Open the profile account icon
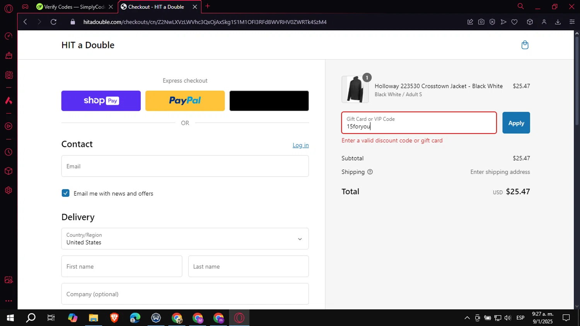The width and height of the screenshot is (580, 326). point(544,22)
